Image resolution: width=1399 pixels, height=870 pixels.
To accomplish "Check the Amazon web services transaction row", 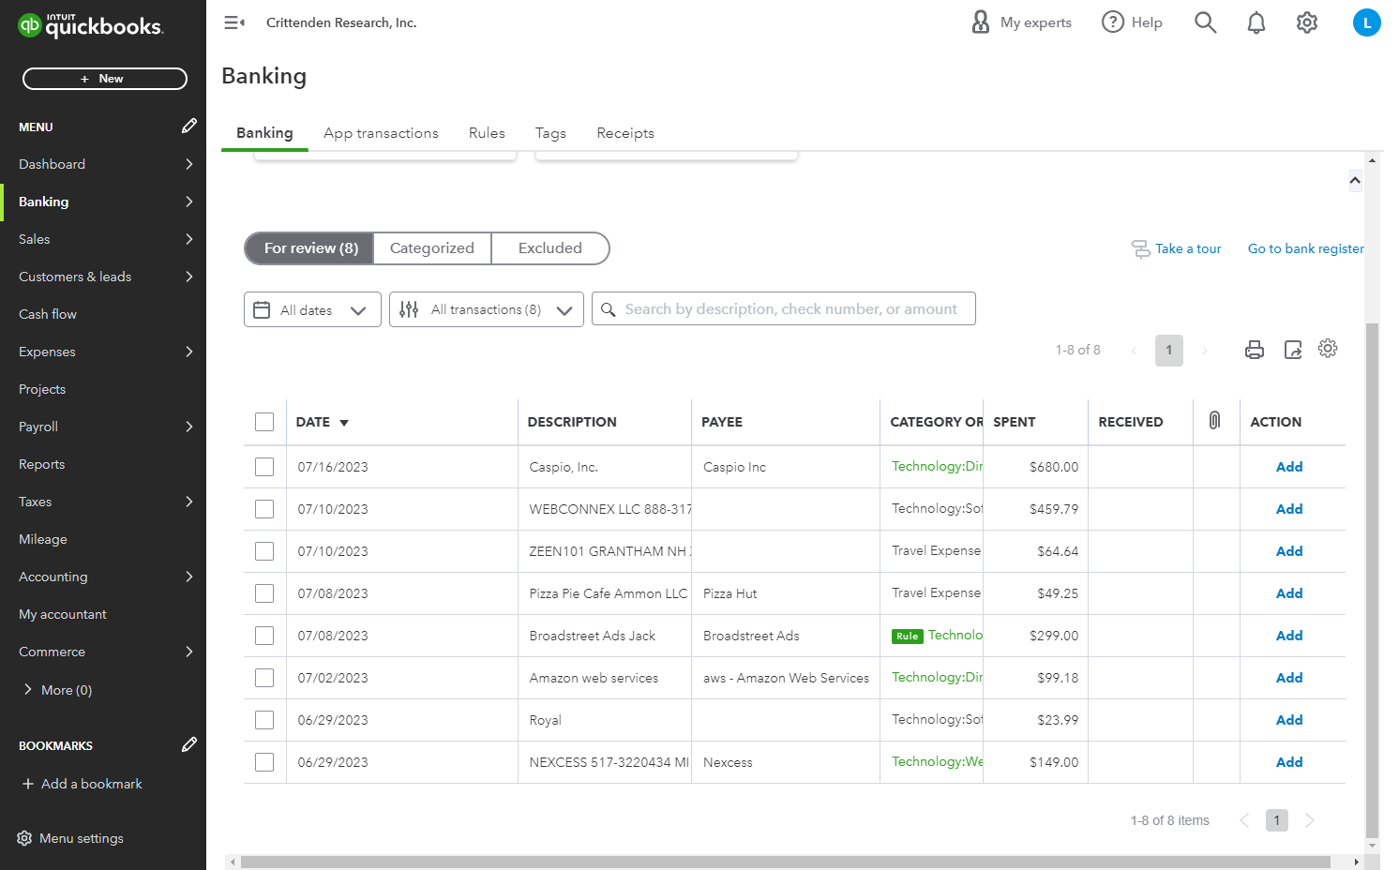I will click(264, 678).
